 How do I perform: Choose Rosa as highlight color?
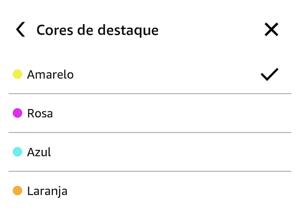click(x=40, y=113)
